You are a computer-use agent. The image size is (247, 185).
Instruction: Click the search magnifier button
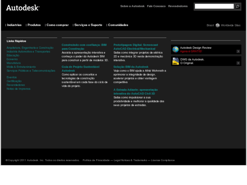pyautogui.click(x=237, y=6)
